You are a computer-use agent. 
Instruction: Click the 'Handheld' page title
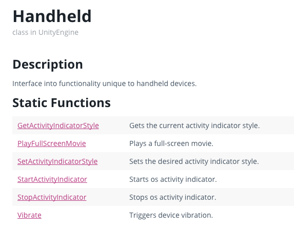point(52,16)
